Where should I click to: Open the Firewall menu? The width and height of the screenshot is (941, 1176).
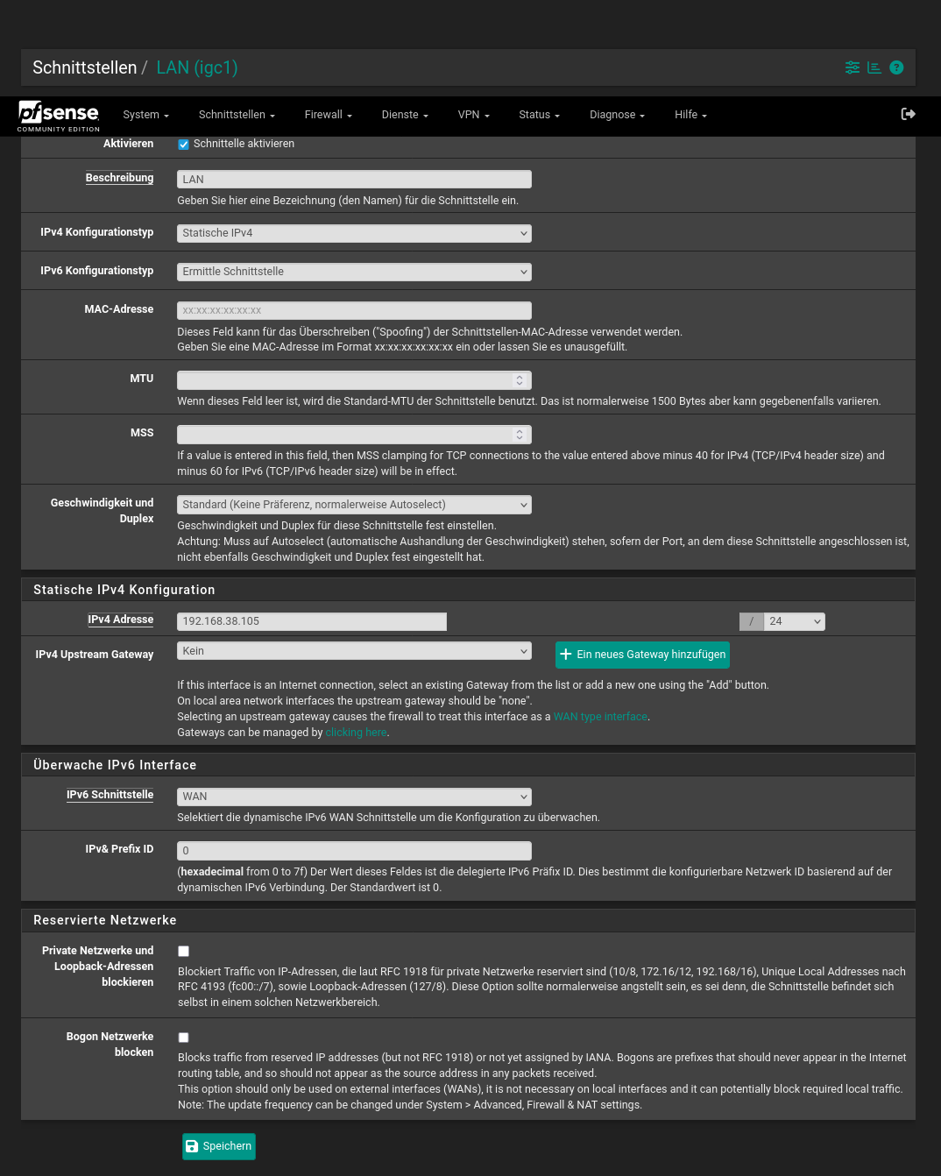click(328, 115)
